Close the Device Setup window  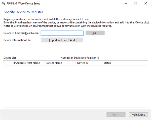[x=146, y=4]
